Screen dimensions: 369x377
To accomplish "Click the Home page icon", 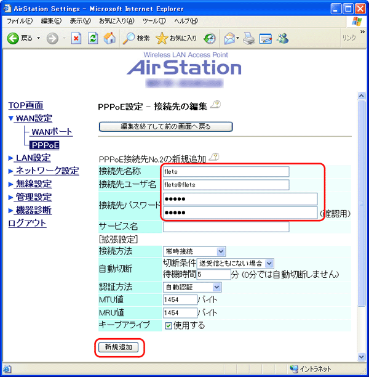I will pos(109,38).
